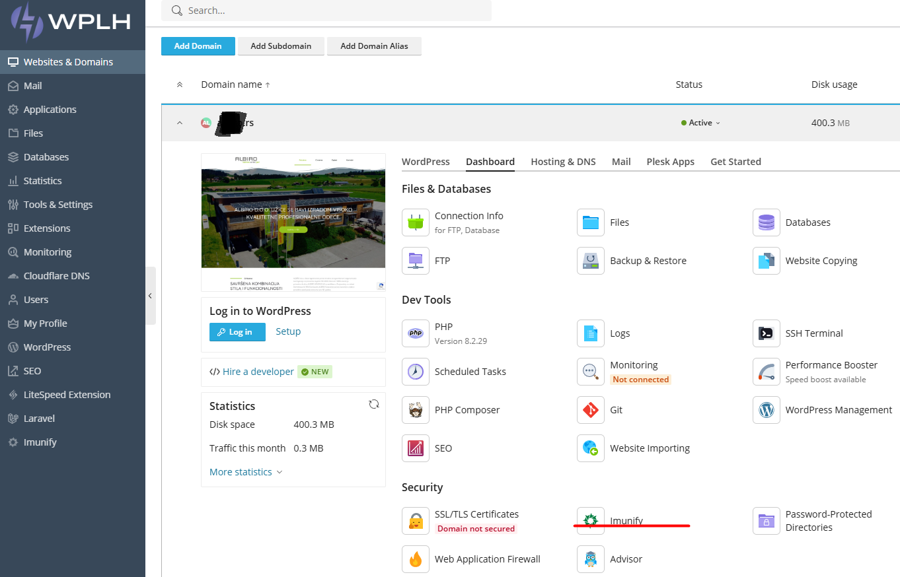Launch the SSH Terminal icon
Screen dimensions: 900x577
pos(767,333)
